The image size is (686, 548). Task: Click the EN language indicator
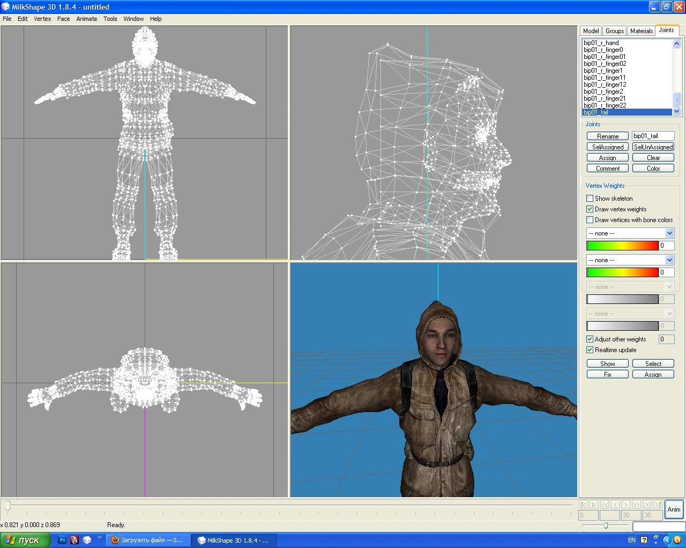(x=631, y=540)
